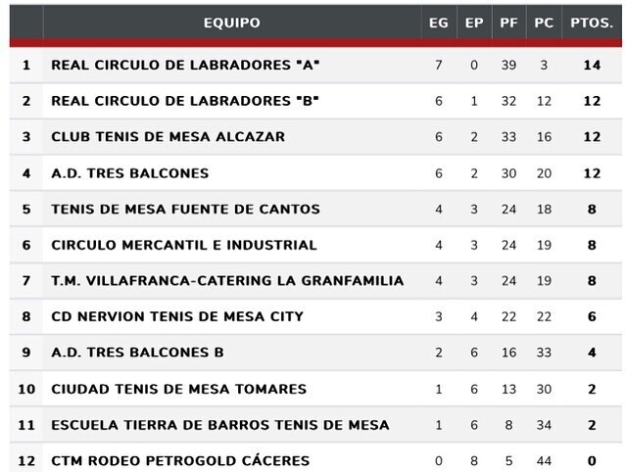Open CIUDAD TENIS DE MESA TOMARES
The image size is (626, 472).
[x=178, y=389]
